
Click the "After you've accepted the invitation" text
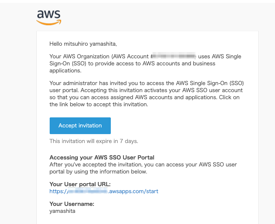pos(143,168)
